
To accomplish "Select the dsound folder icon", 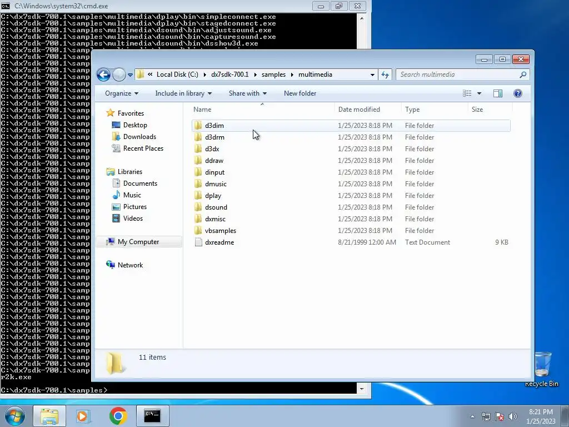I will pos(198,207).
